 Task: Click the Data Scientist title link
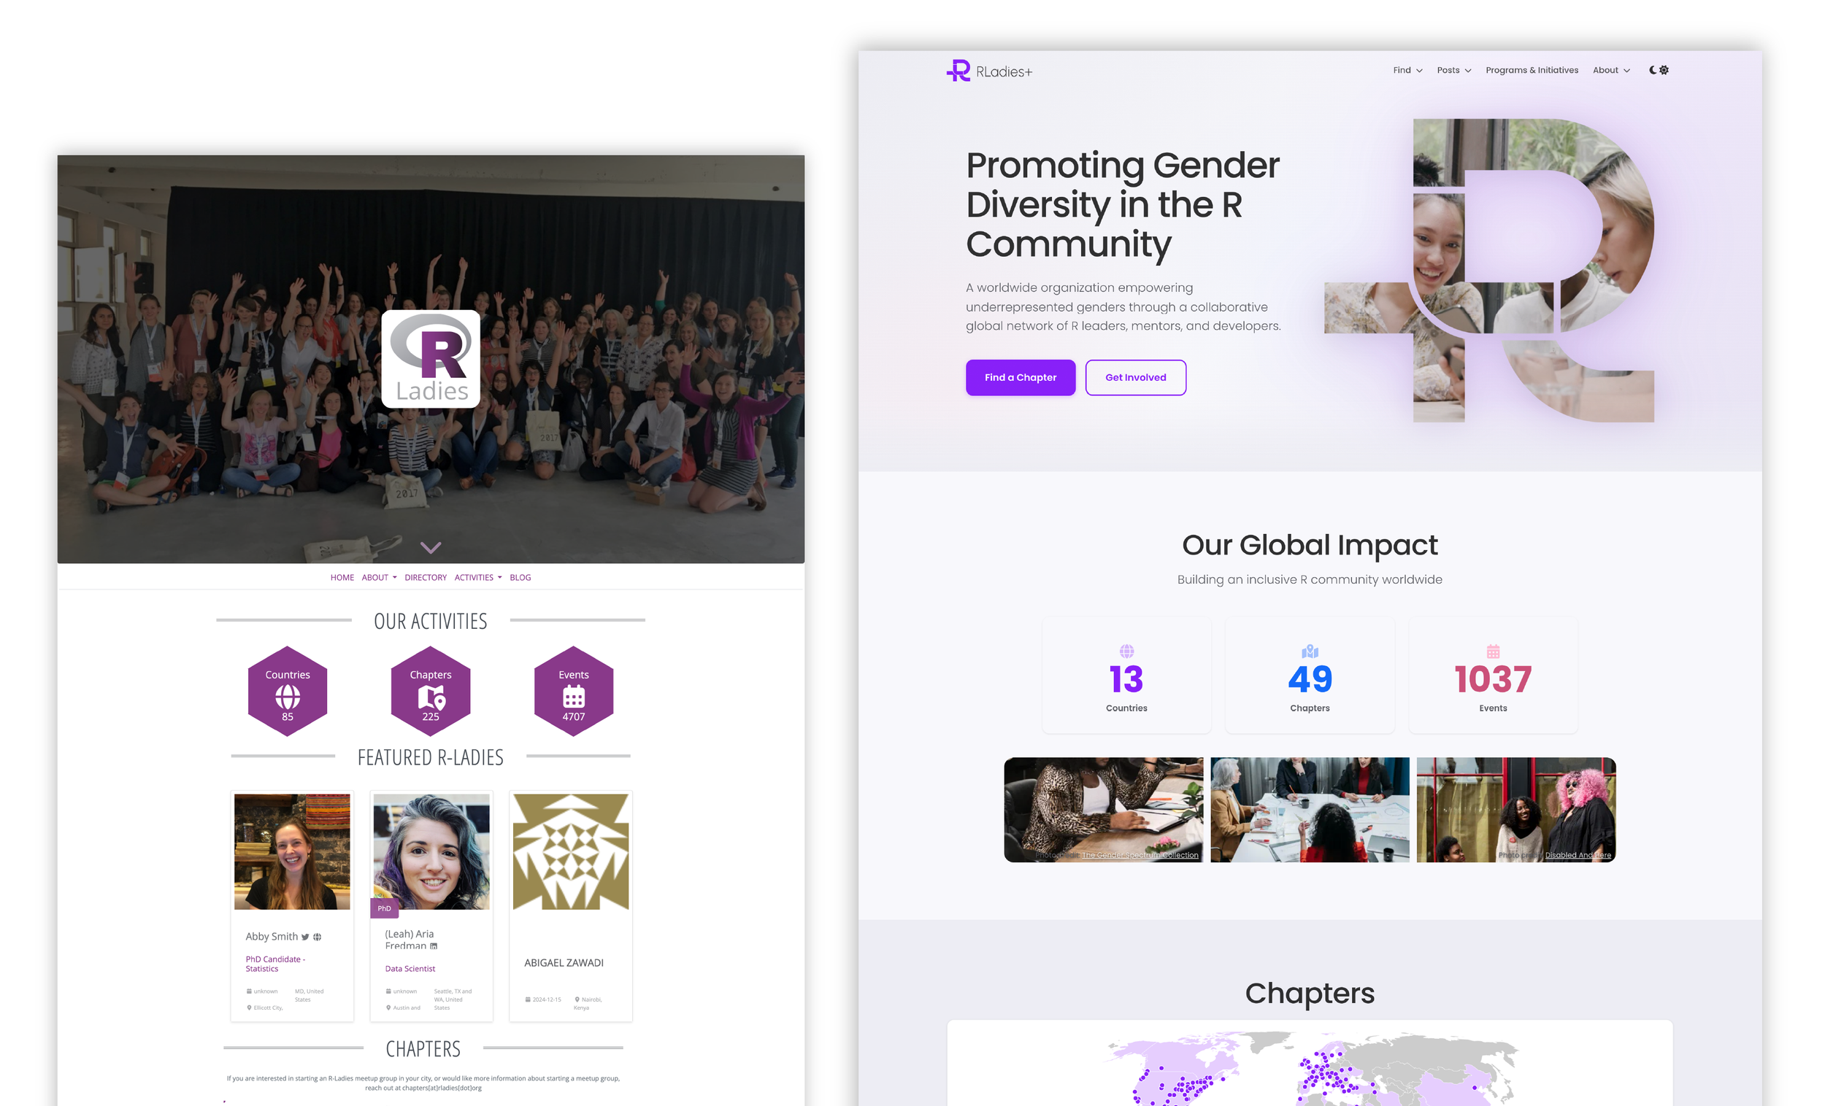(410, 968)
